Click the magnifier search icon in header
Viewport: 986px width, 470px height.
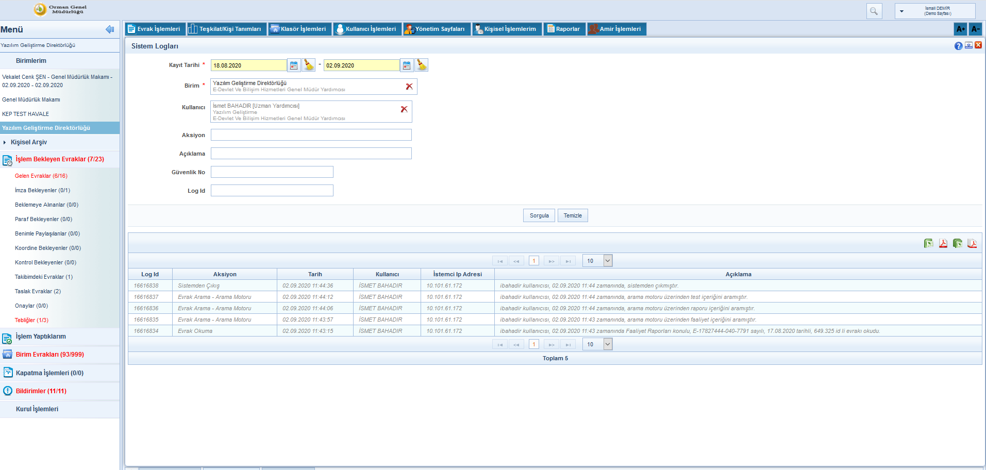click(x=874, y=11)
